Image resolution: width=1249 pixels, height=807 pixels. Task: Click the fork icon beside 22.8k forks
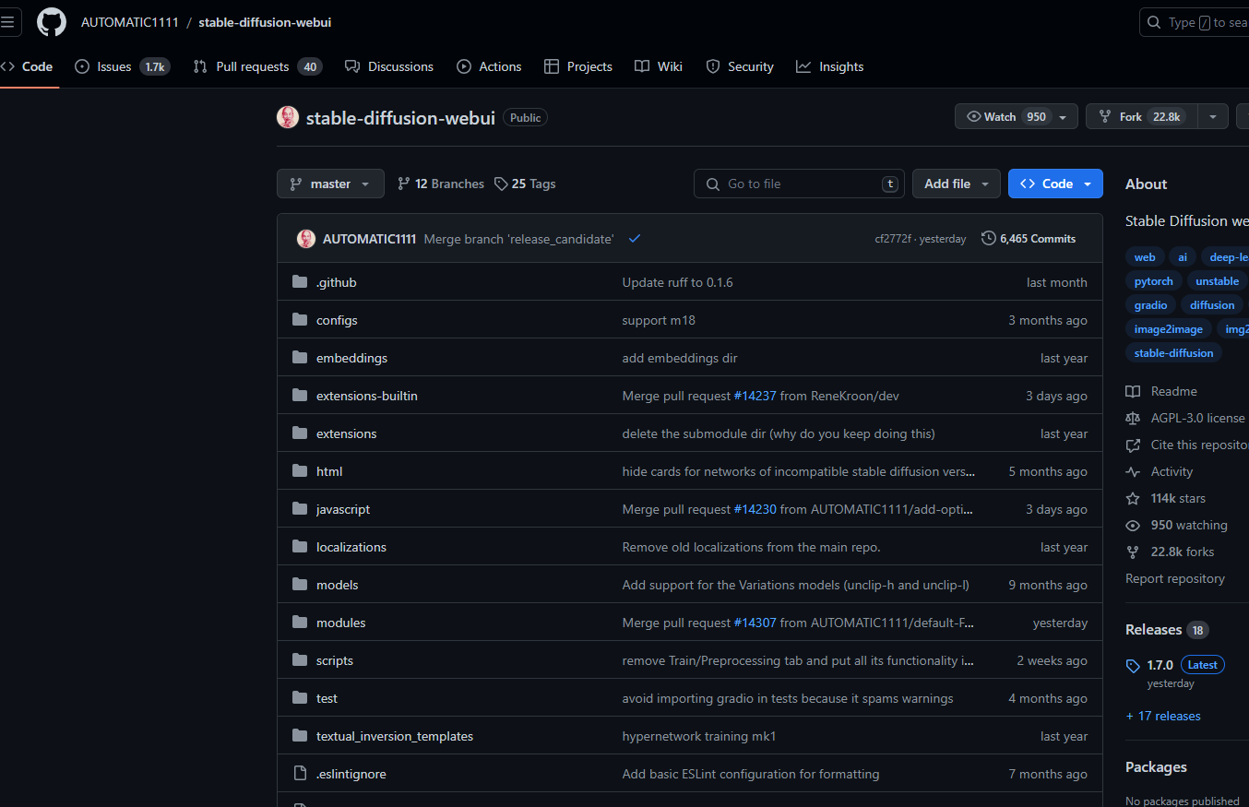[x=1133, y=552]
